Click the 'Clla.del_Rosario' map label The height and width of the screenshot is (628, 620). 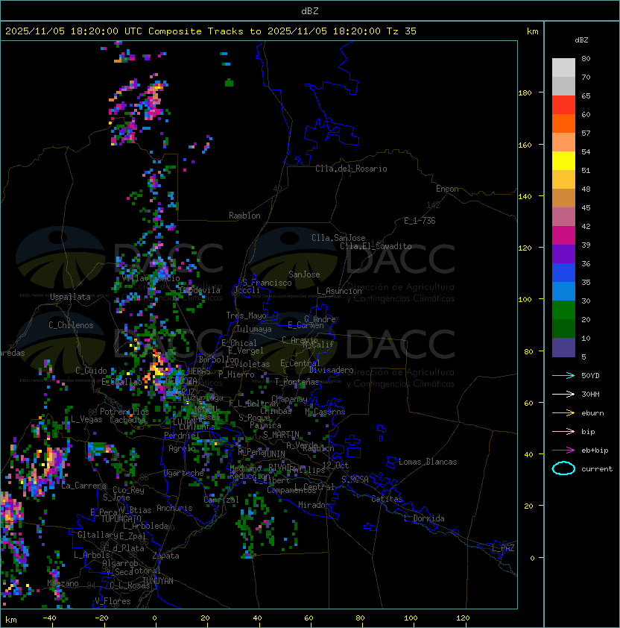click(351, 169)
